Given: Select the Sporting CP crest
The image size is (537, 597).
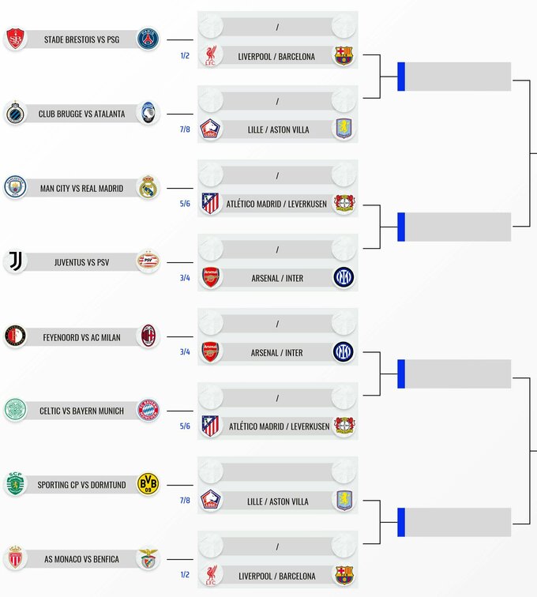Looking at the screenshot, I should click(14, 485).
